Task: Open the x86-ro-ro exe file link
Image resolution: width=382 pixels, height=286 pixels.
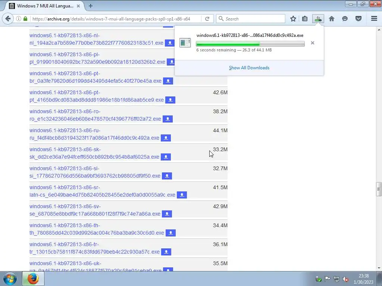Action: pos(95,115)
